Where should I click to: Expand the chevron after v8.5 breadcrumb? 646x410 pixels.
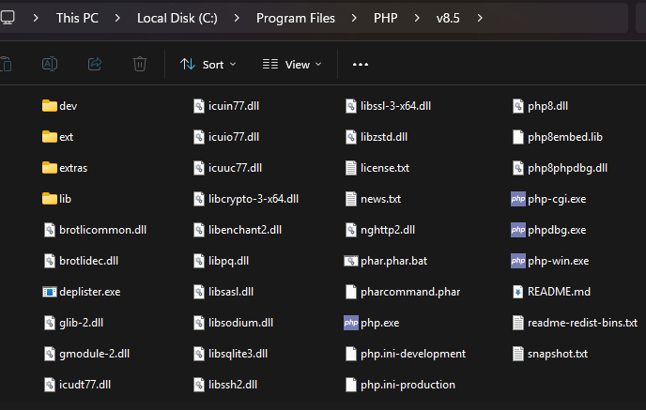(480, 18)
